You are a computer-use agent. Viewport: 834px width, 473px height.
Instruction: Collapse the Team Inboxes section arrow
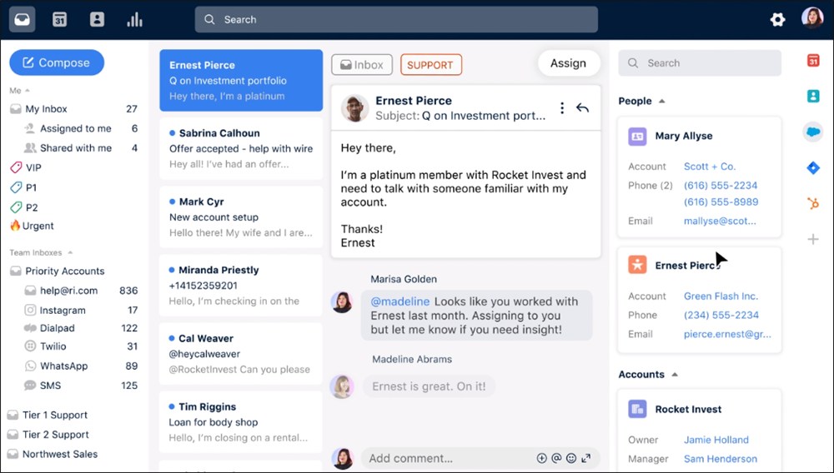pyautogui.click(x=70, y=252)
